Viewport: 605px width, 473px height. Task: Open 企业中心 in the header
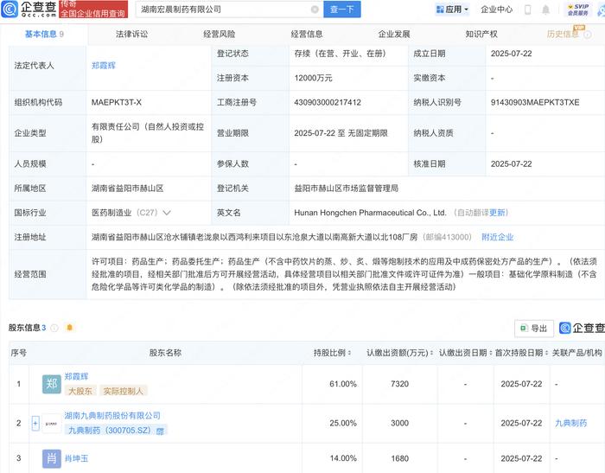(x=497, y=10)
